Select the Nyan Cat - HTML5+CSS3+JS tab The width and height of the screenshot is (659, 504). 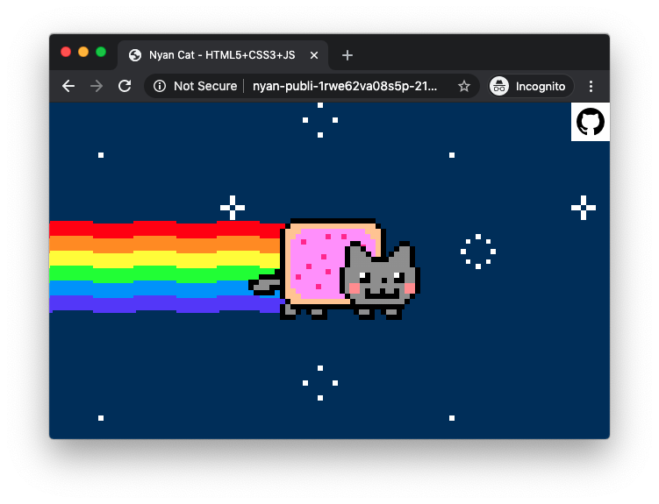223,55
